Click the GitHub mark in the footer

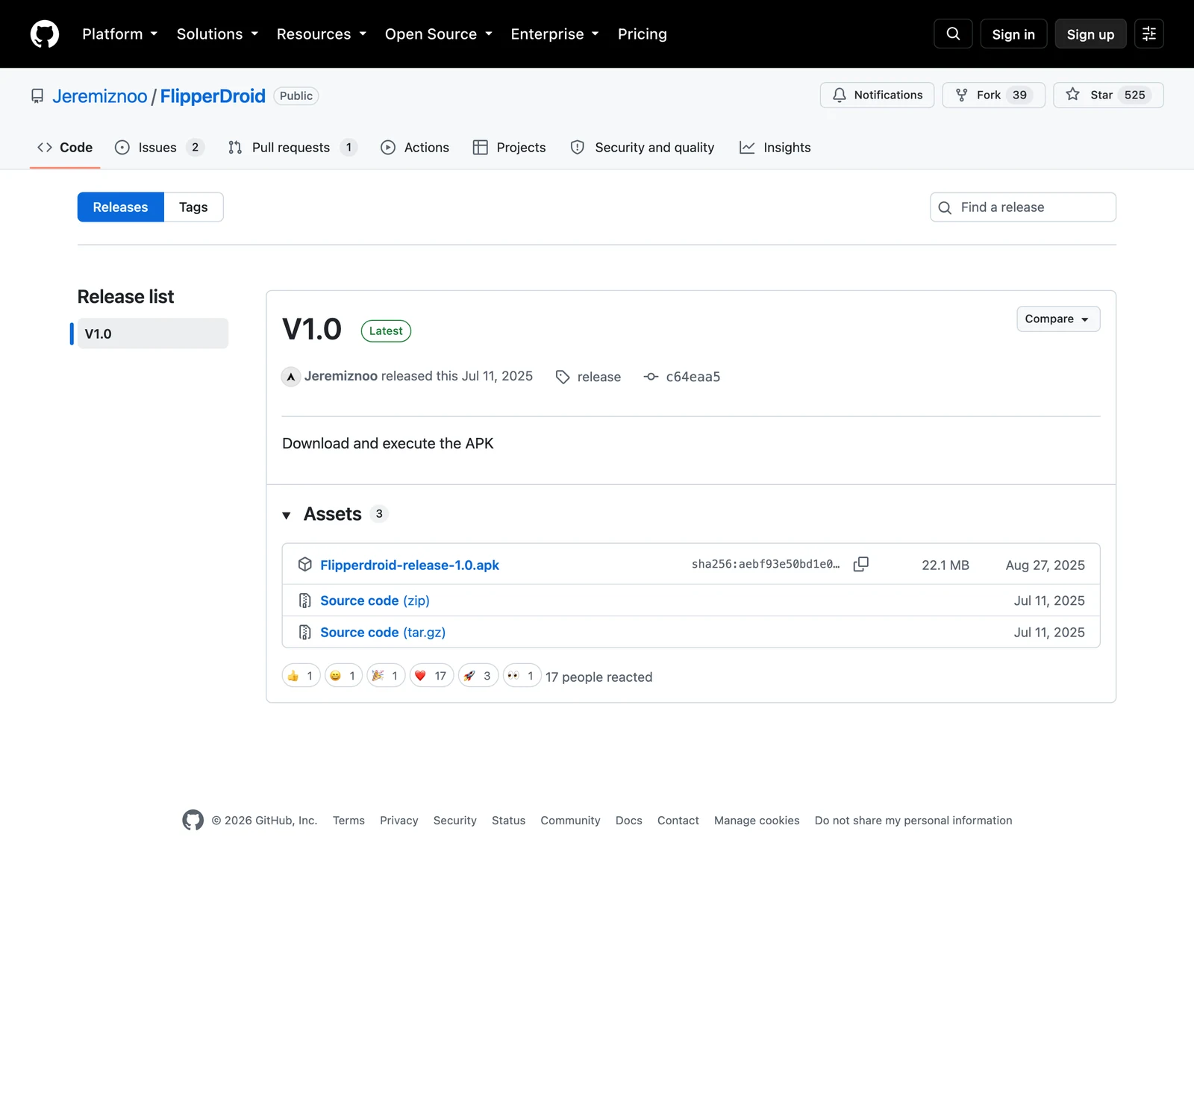tap(193, 820)
